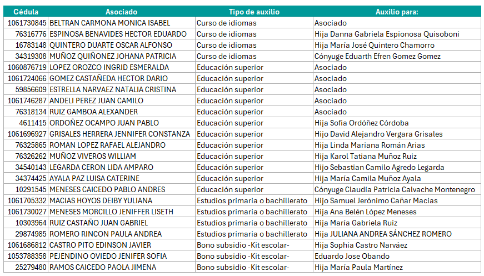Click MACIAS HOYOS DEIBY YULIANA cell
This screenshot has height=276, width=484.
tap(101, 200)
